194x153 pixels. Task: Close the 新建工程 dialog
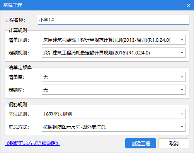point(189,5)
